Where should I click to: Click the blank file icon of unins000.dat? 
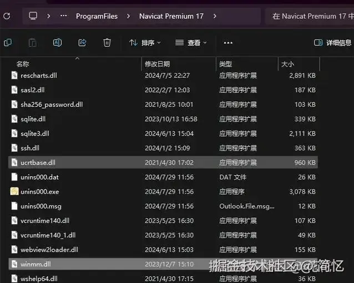pos(14,177)
